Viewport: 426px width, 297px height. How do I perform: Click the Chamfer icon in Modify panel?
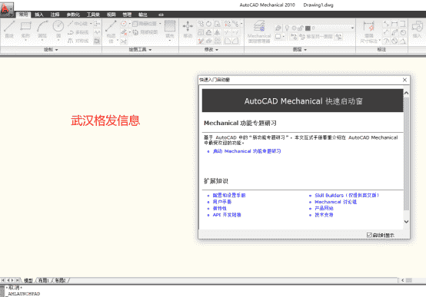[235, 41]
